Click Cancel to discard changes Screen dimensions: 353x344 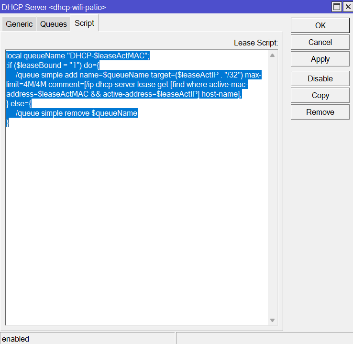320,43
